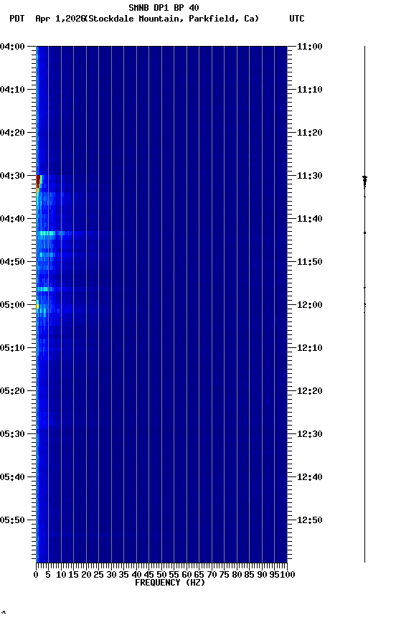The height and width of the screenshot is (620, 396).
Task: Click the 11:20 UTC time label
Action: (309, 133)
